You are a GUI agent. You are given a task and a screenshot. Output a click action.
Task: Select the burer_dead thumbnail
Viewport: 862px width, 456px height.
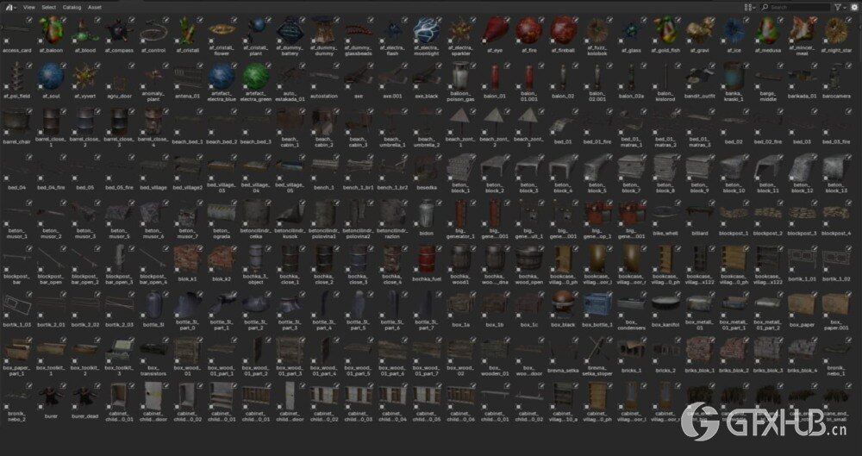85,397
